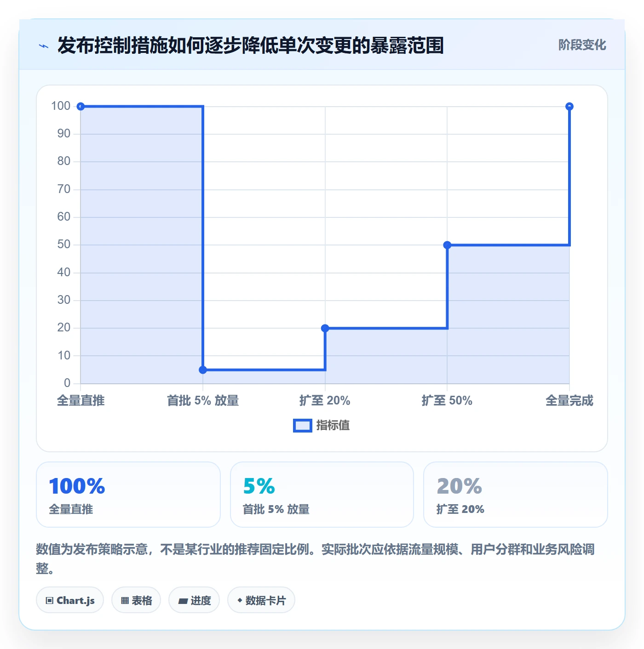Click the y-axis value 0
Viewport: 644px width, 649px height.
(x=67, y=383)
